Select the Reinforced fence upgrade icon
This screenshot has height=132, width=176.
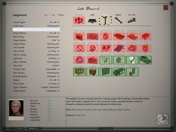click(x=93, y=36)
